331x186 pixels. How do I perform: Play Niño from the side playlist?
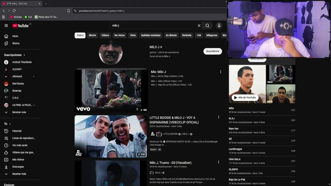pyautogui.click(x=262, y=110)
